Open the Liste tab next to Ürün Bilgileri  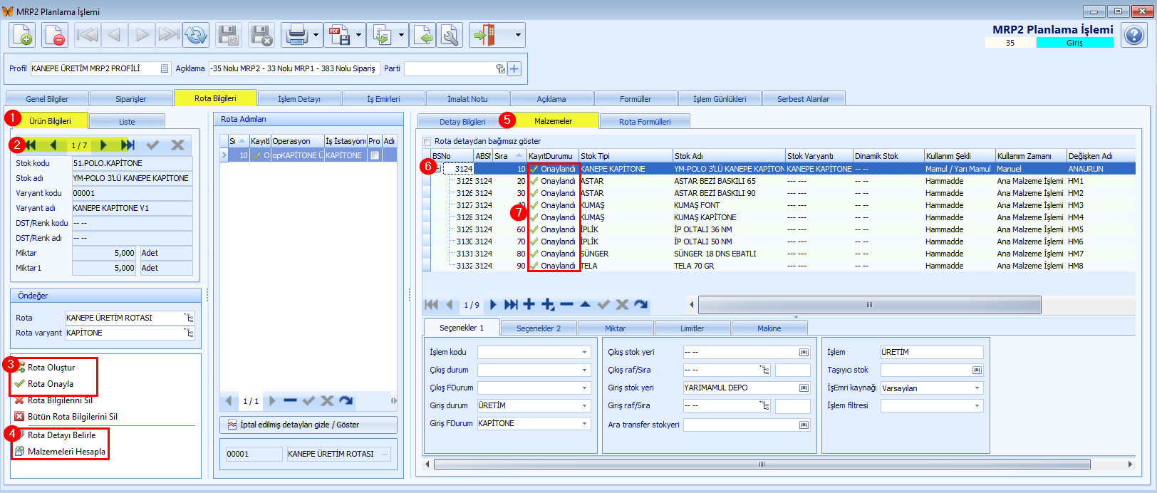[127, 121]
